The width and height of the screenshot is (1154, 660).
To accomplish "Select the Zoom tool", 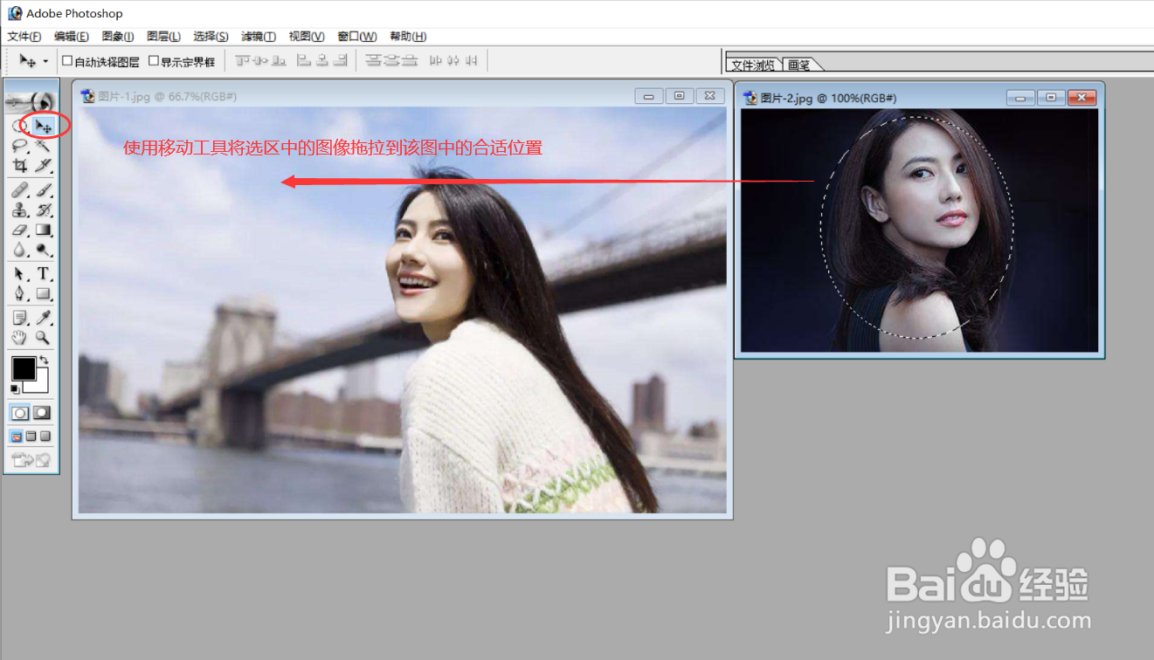I will [42, 337].
